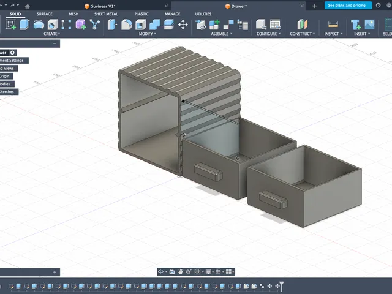Image resolution: width=392 pixels, height=294 pixels.
Task: Select the Hole tool
Action: pyautogui.click(x=53, y=24)
